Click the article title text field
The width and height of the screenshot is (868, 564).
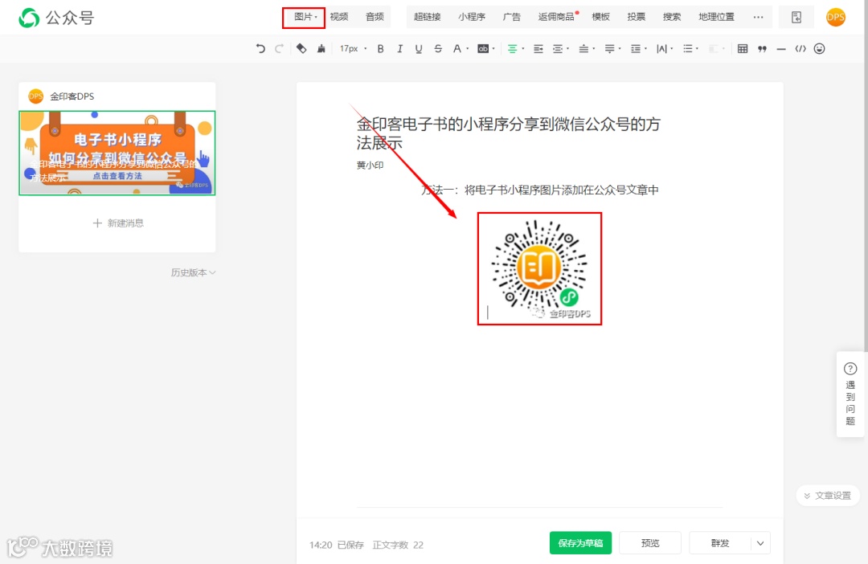pyautogui.click(x=509, y=133)
